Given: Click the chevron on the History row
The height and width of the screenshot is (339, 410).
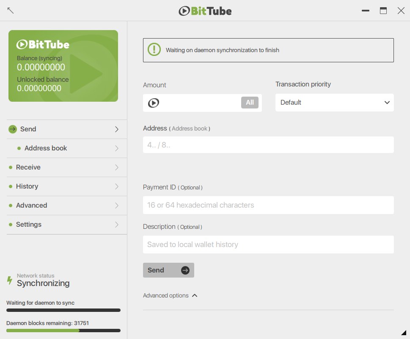Looking at the screenshot, I should point(117,186).
